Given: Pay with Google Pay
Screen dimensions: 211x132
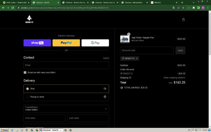Looking at the screenshot, I should pos(95,43).
